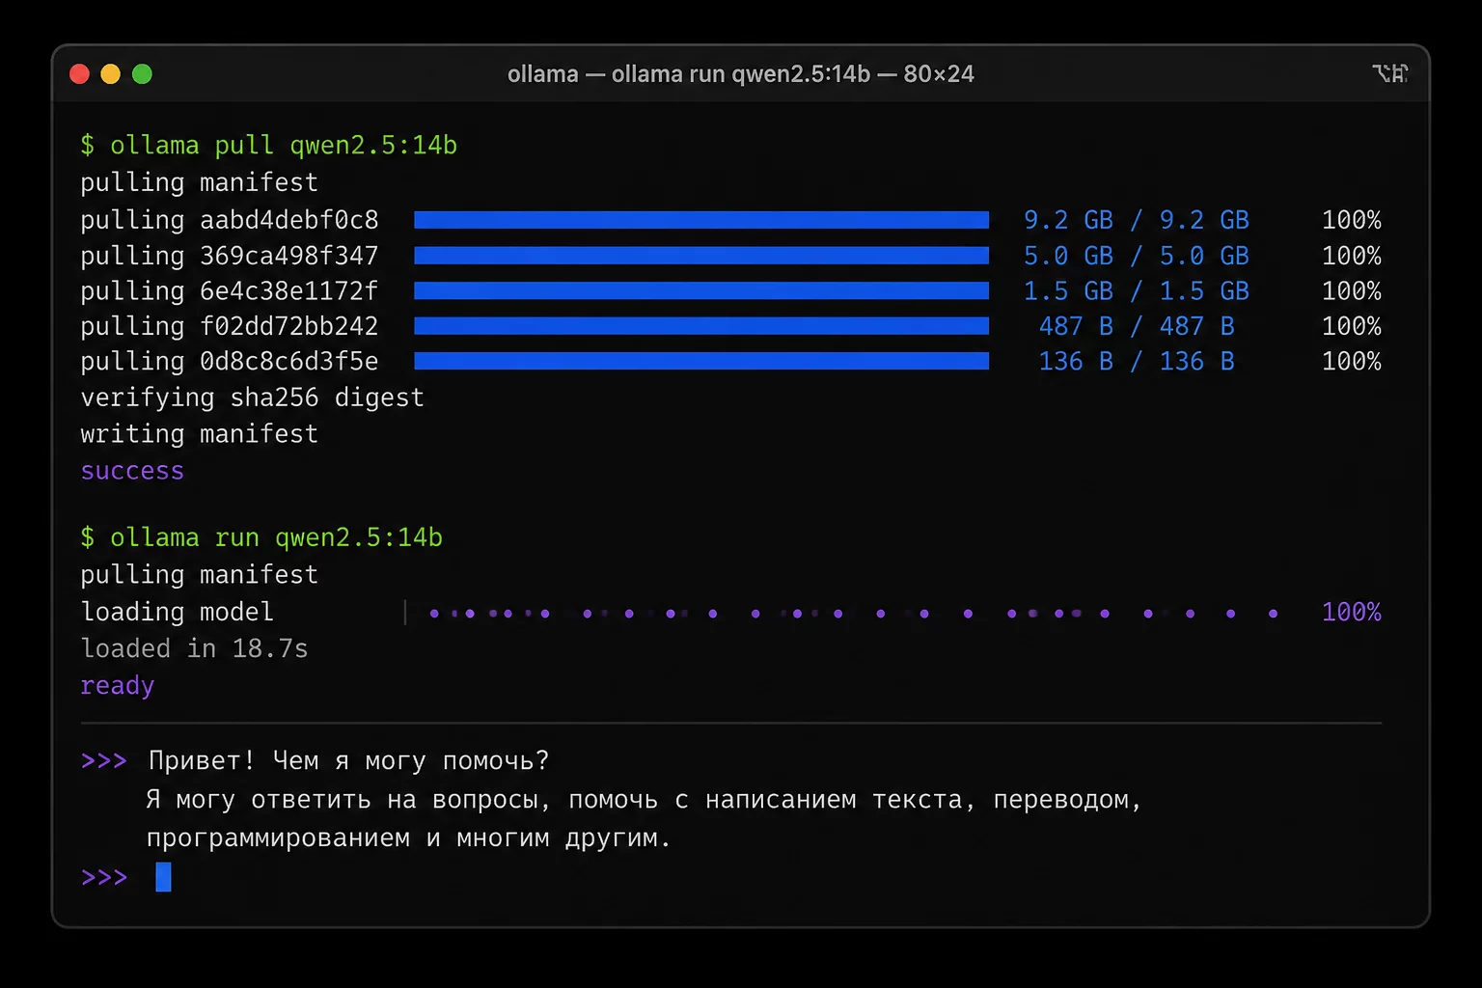Close the ollama terminal window
The height and width of the screenshot is (988, 1482).
pos(80,74)
